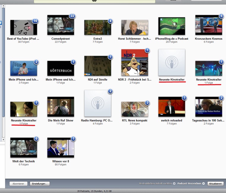The width and height of the screenshot is (226, 193).
Task: Click the '86 Folgen' episode count
Action: click(61, 165)
